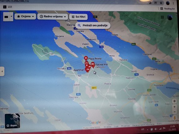Show my location with the target icon

(174, 101)
